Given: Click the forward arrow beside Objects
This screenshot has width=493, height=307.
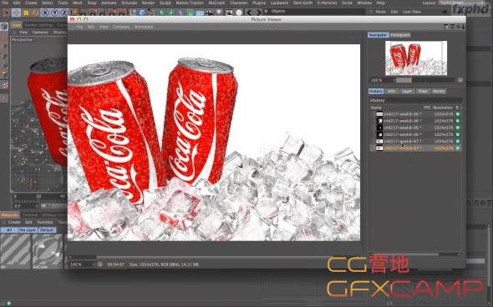Looking at the screenshot, I should pyautogui.click(x=258, y=12).
